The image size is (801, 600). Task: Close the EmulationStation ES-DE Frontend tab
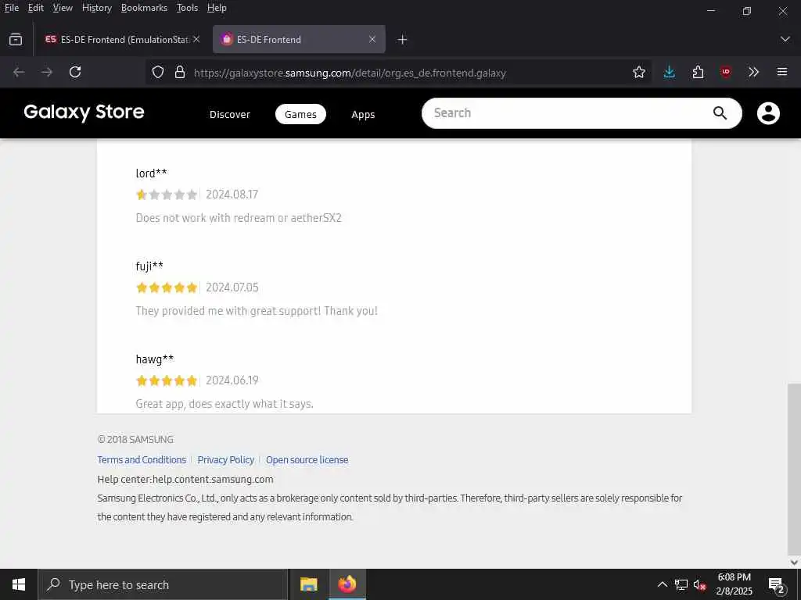(x=196, y=39)
